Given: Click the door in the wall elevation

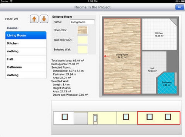Looking at the screenshot, I should 95,119.
